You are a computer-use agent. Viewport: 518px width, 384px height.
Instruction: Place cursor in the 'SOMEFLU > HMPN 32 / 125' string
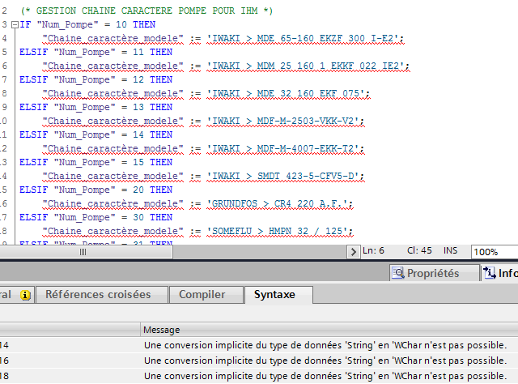[279, 231]
